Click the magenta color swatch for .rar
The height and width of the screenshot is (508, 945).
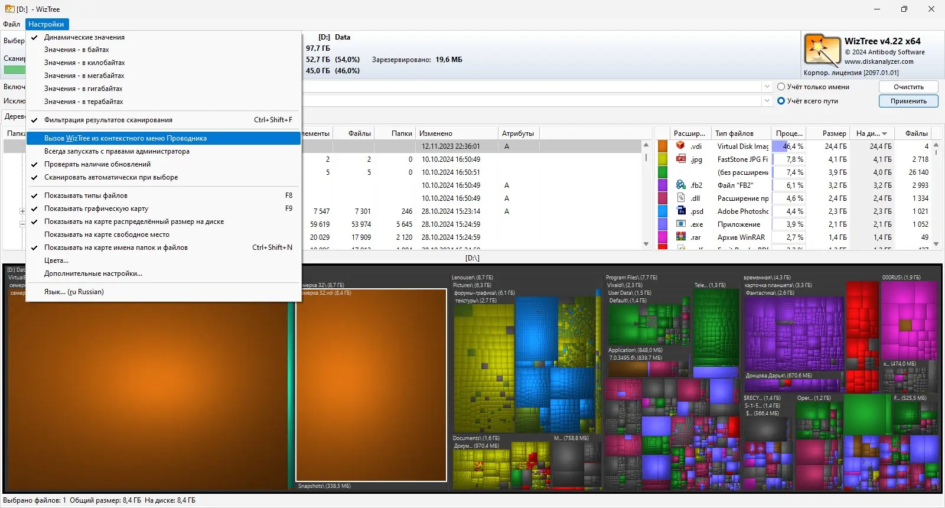point(663,237)
